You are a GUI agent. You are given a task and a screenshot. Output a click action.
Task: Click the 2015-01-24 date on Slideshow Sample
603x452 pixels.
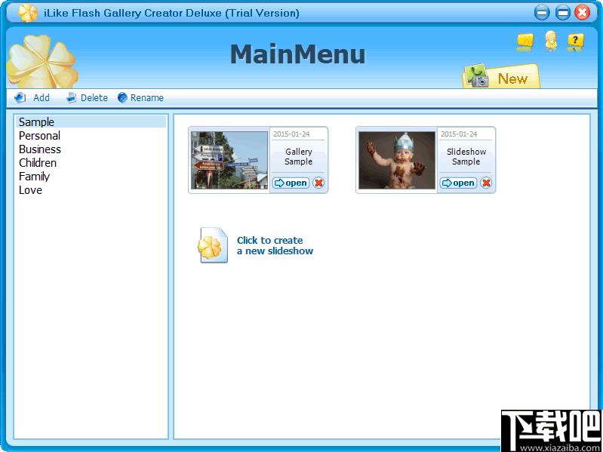click(459, 134)
